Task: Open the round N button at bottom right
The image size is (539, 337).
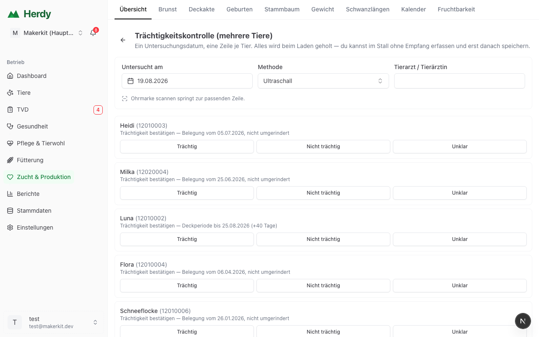Action: [523, 321]
